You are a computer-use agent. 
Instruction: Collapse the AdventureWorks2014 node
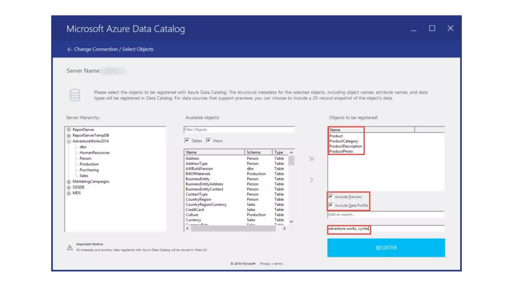tap(69, 141)
